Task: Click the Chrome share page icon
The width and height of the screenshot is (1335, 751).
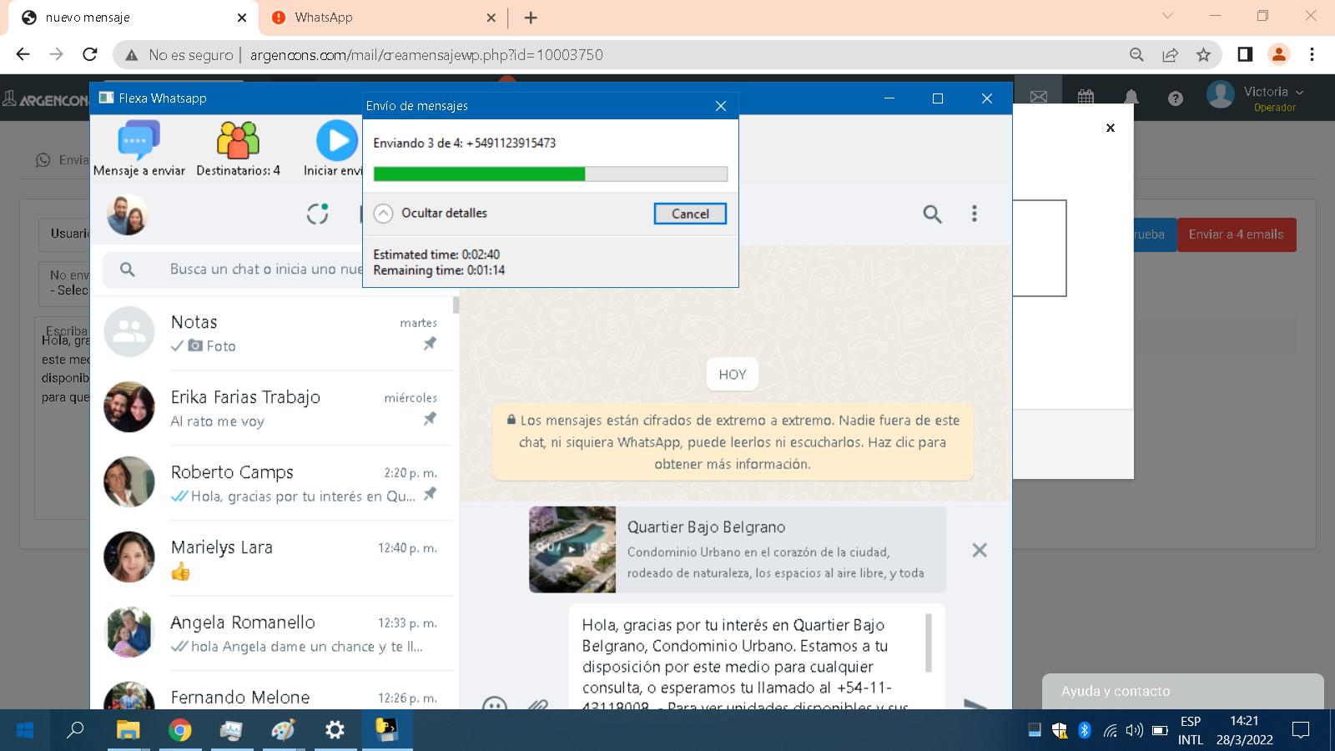Action: (x=1170, y=55)
